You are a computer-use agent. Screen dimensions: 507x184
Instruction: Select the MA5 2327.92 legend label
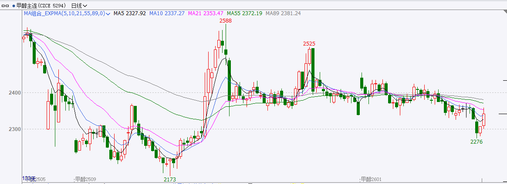[x=129, y=13]
